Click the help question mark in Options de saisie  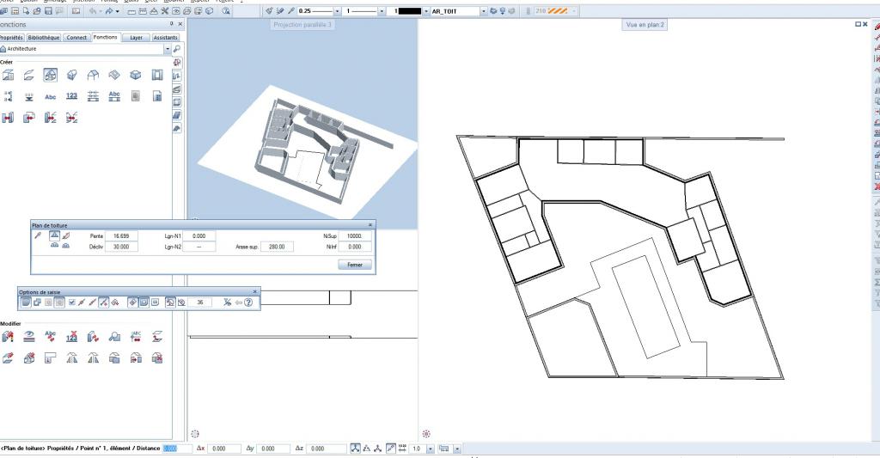coord(248,302)
